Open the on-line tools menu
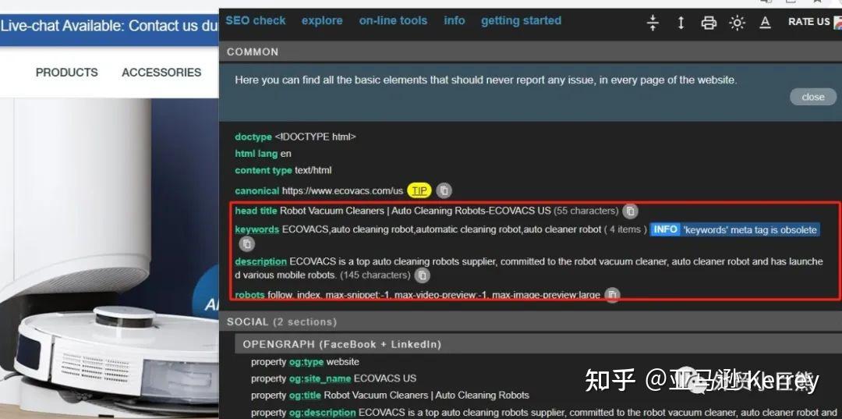 [393, 21]
